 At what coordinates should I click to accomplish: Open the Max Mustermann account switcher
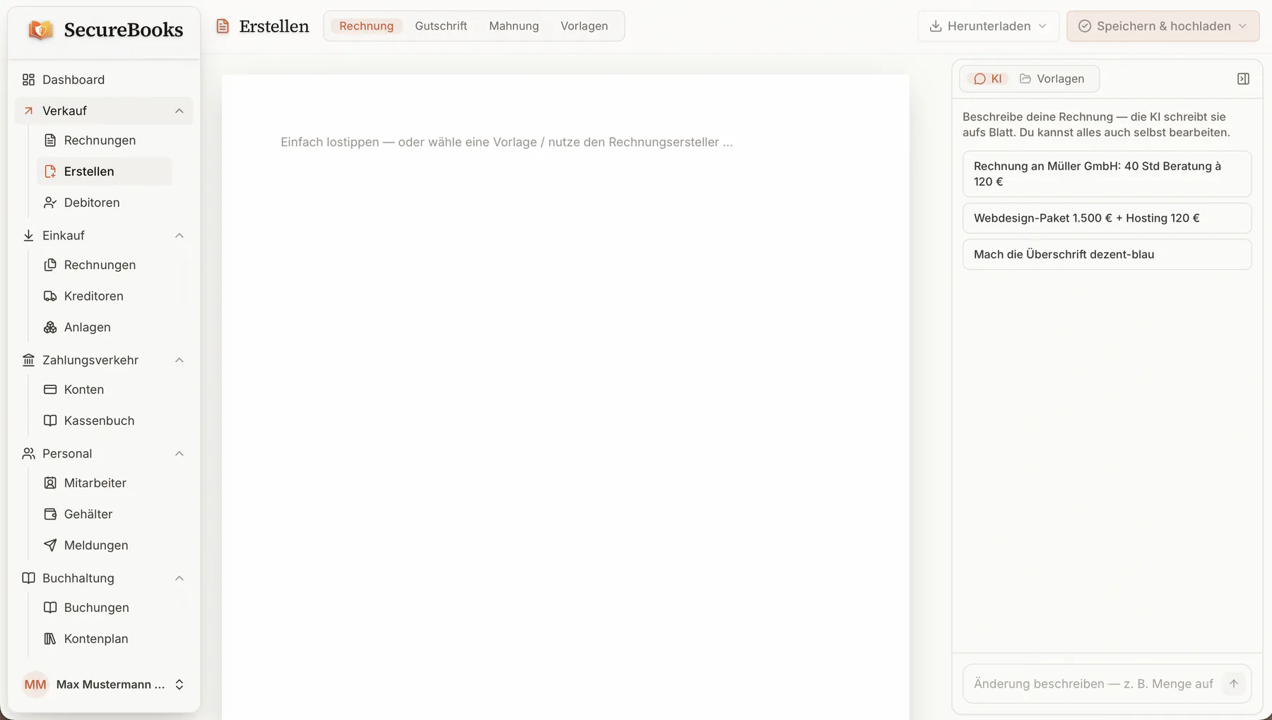pyautogui.click(x=104, y=685)
